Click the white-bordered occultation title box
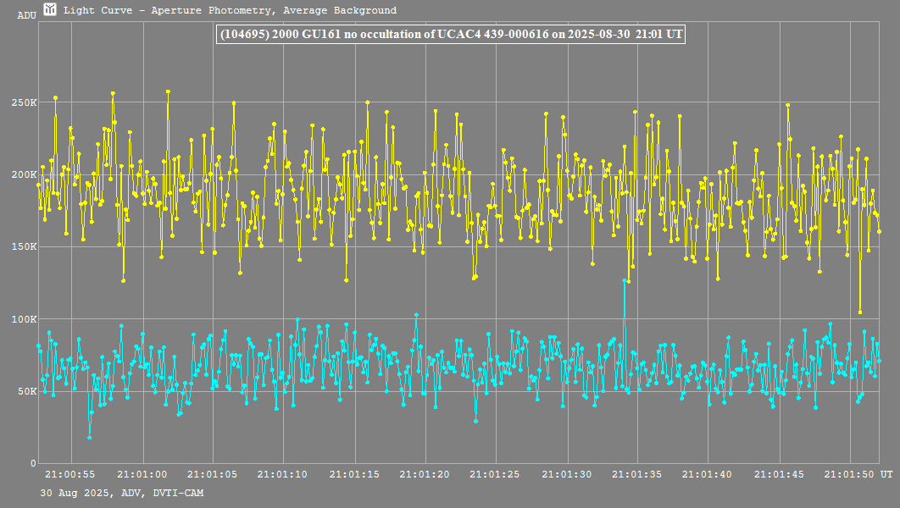Viewport: 900px width, 508px height. (451, 35)
